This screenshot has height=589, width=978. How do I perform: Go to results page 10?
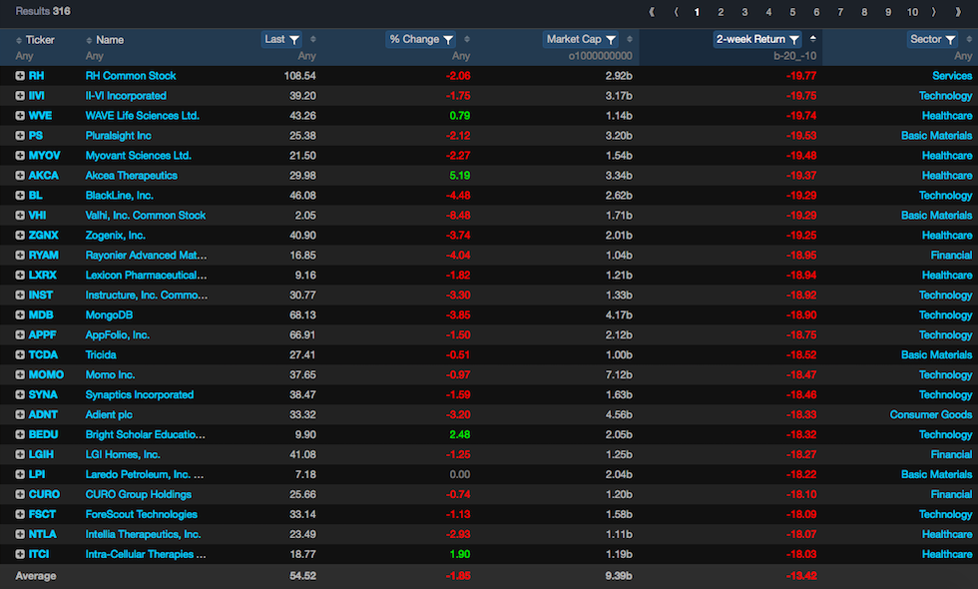coord(912,12)
